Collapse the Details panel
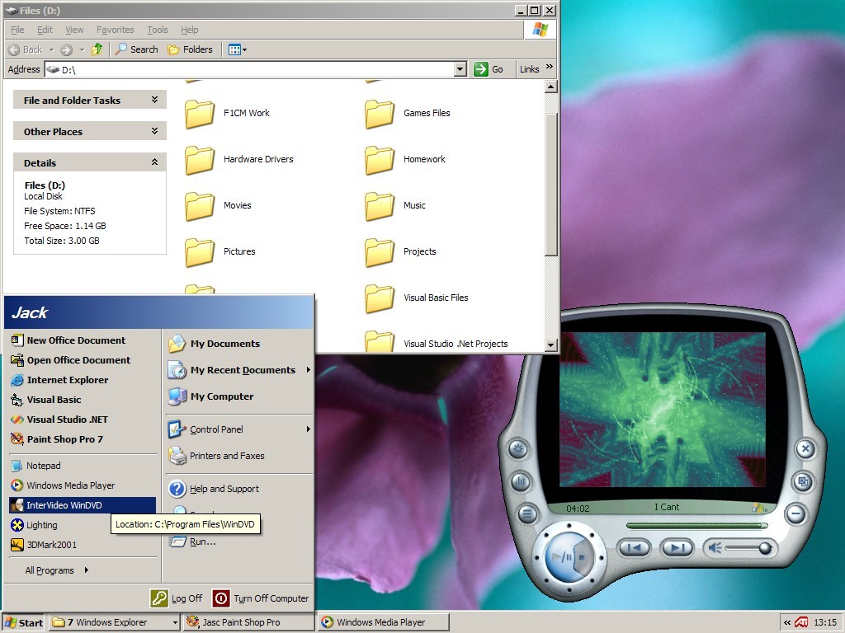The height and width of the screenshot is (633, 845). click(90, 162)
